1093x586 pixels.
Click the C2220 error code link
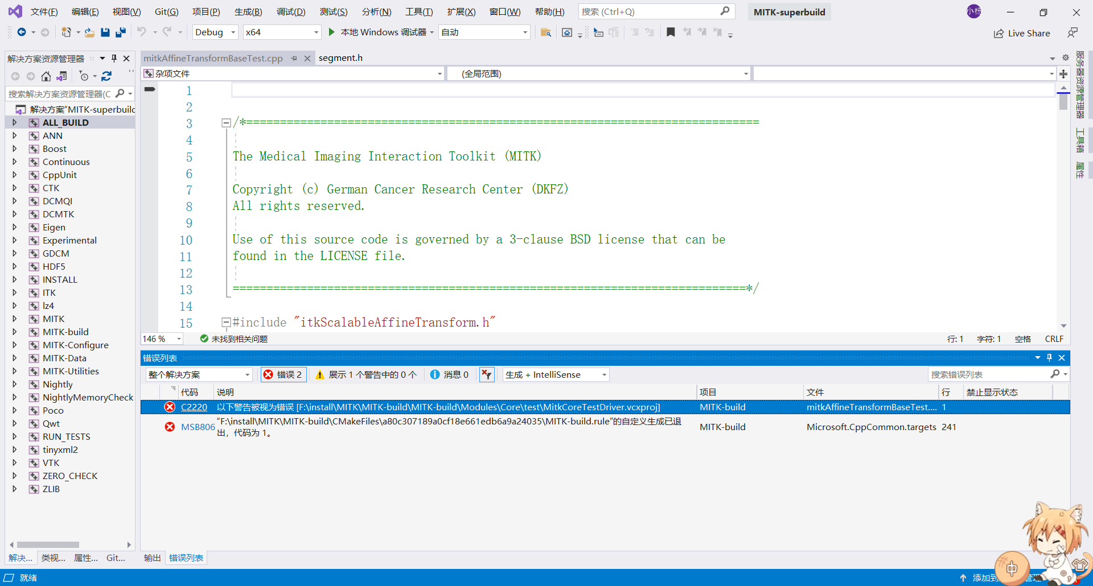(x=194, y=407)
